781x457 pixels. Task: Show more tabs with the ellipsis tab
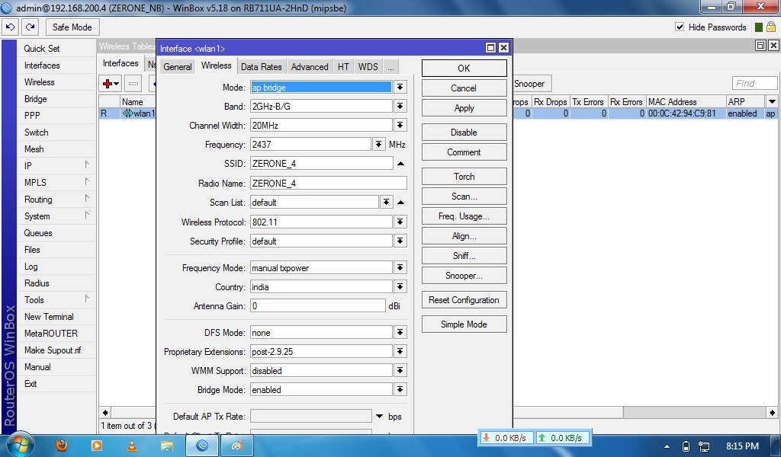point(390,66)
